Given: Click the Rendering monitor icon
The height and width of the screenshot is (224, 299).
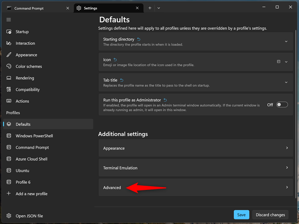Looking at the screenshot, I should coord(9,78).
